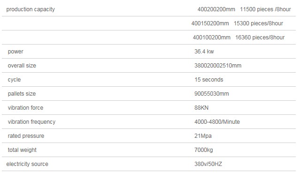The width and height of the screenshot is (300, 173).
Task: Select the 380v/50HZ electricity source value
Action: click(x=208, y=164)
